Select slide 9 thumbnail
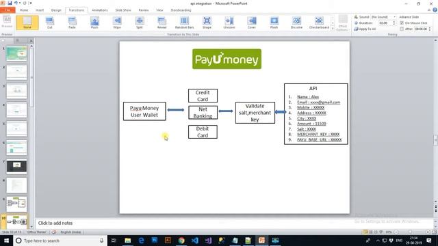This screenshot has width=438, height=246. pyautogui.click(x=16, y=204)
